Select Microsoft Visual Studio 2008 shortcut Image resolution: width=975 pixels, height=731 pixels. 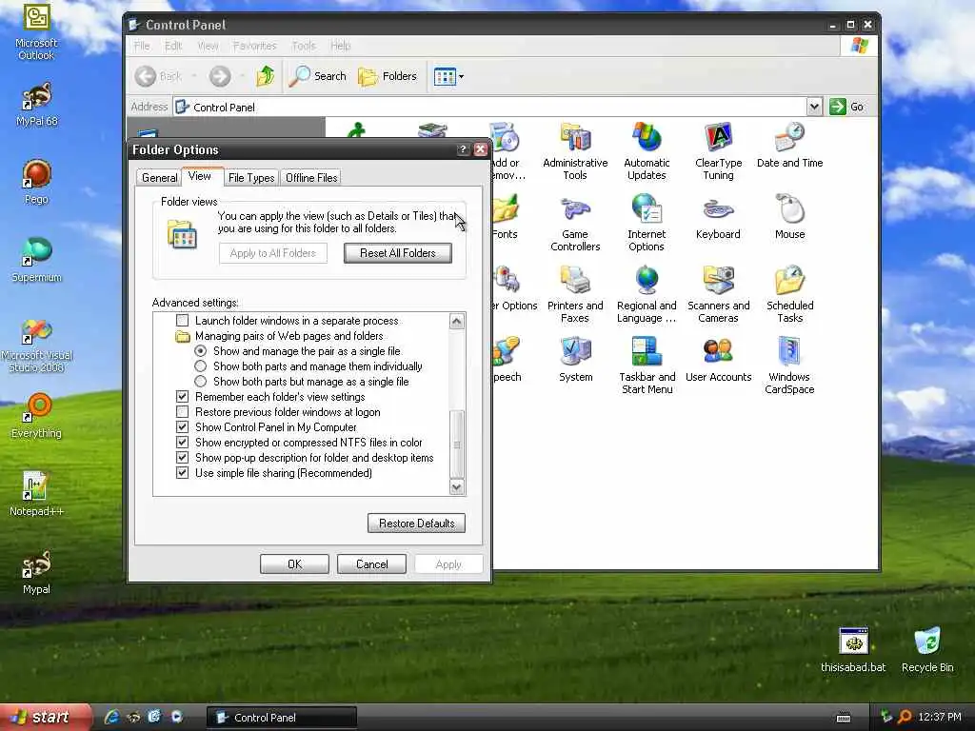(x=36, y=346)
